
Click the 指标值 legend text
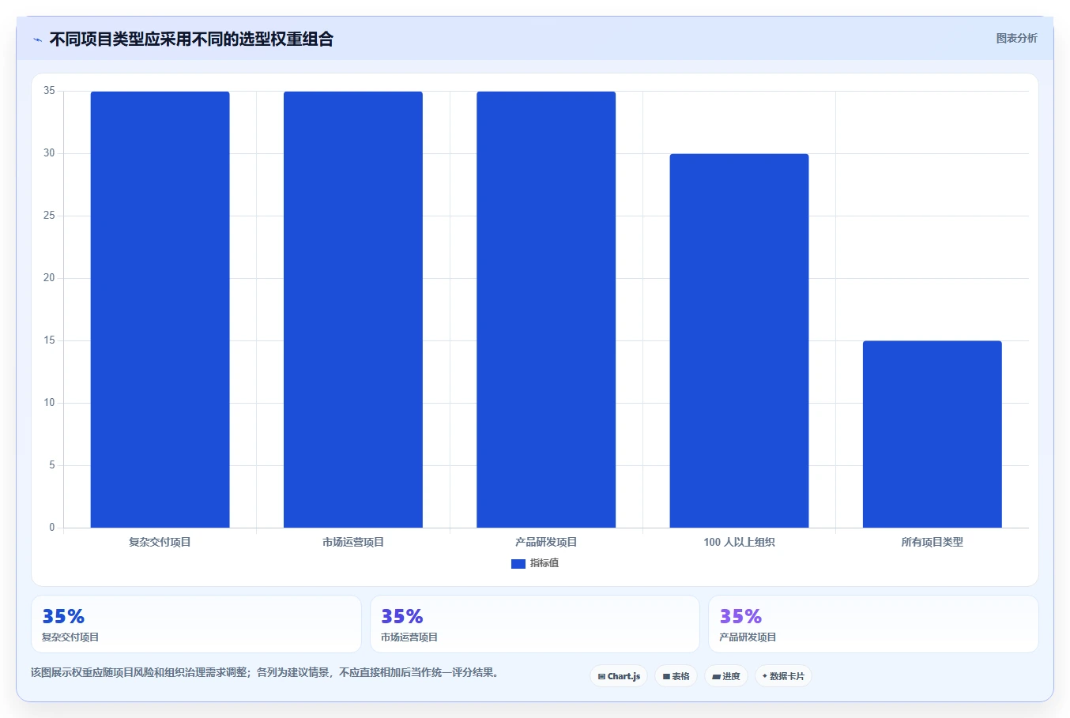[x=544, y=563]
